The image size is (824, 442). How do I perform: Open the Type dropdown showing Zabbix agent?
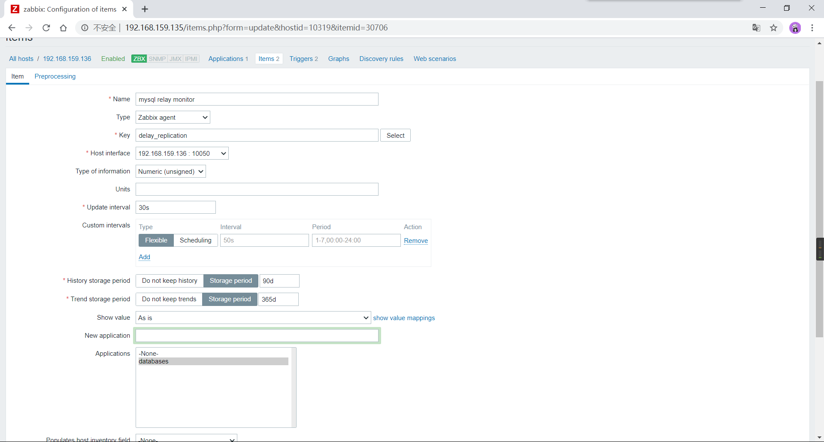[173, 118]
